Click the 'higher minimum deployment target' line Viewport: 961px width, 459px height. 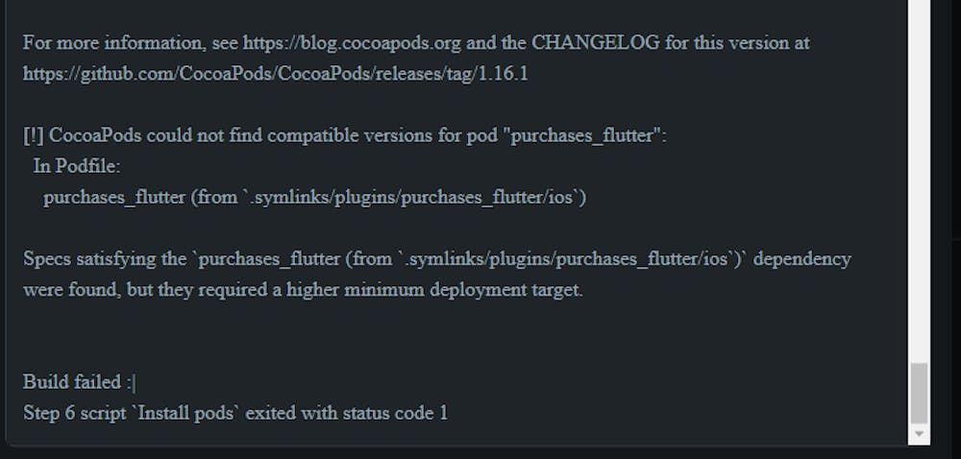coord(303,289)
